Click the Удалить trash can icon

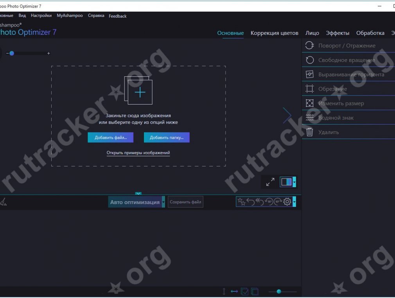(310, 132)
